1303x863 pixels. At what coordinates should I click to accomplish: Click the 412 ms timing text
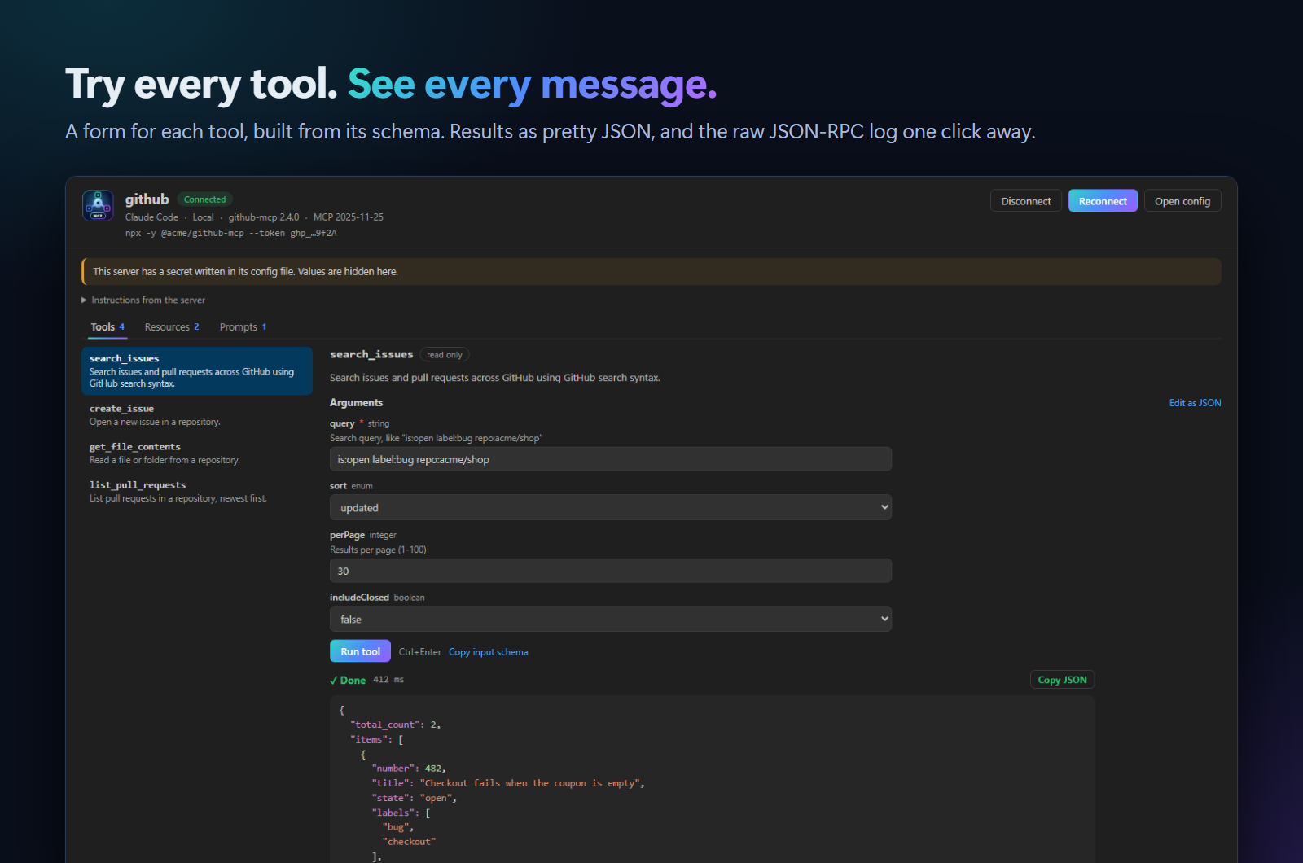coord(388,680)
